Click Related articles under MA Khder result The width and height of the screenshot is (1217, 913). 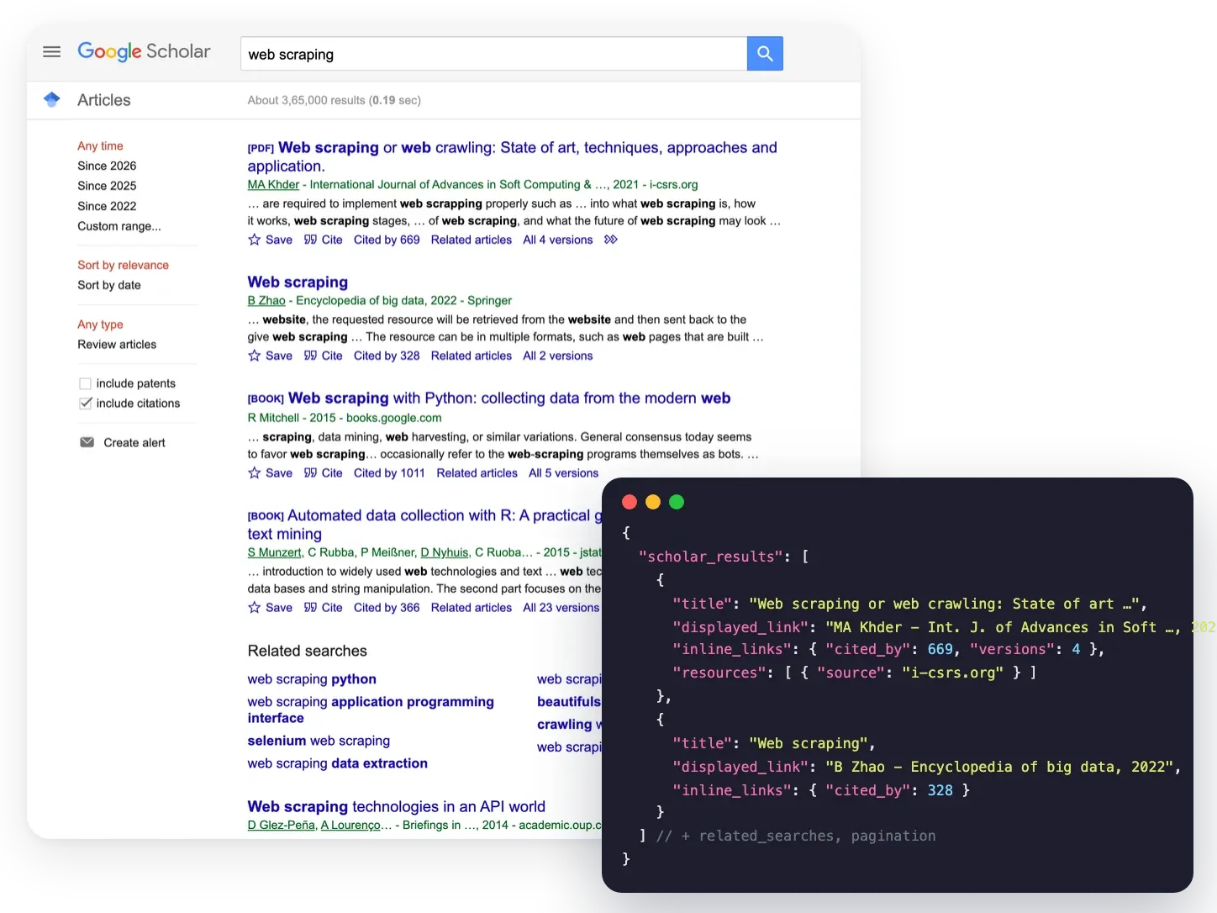[472, 240]
